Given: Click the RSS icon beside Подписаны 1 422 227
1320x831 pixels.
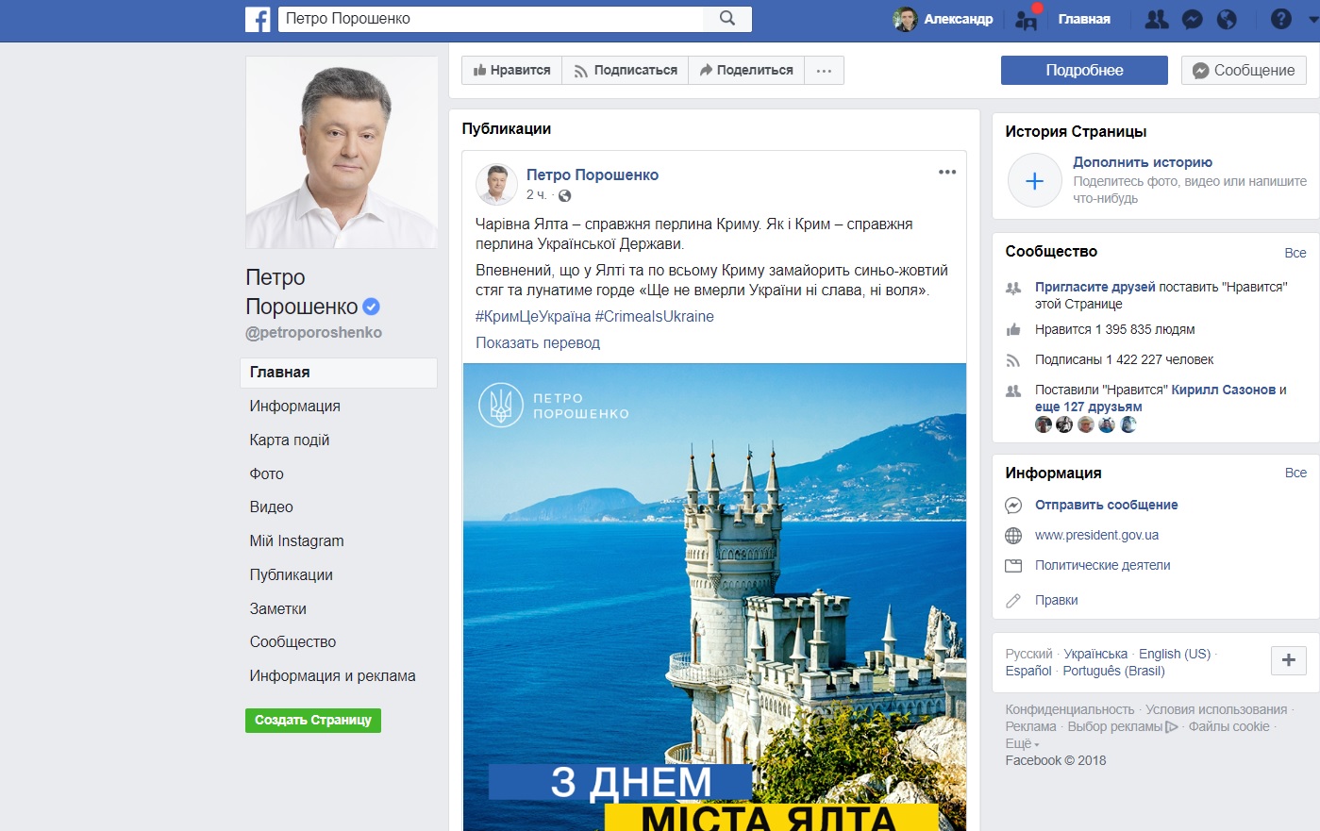Looking at the screenshot, I should coord(1013,359).
